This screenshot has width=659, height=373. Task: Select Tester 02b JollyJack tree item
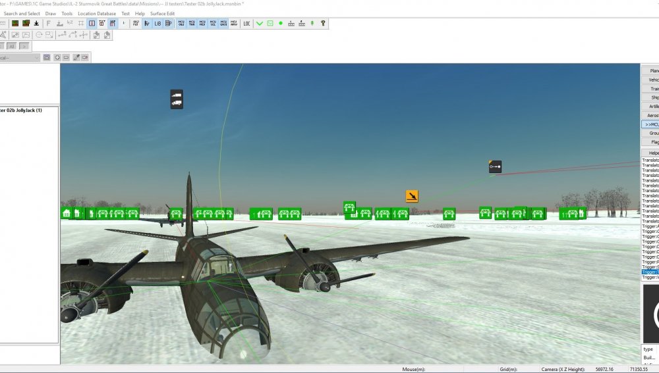point(21,111)
